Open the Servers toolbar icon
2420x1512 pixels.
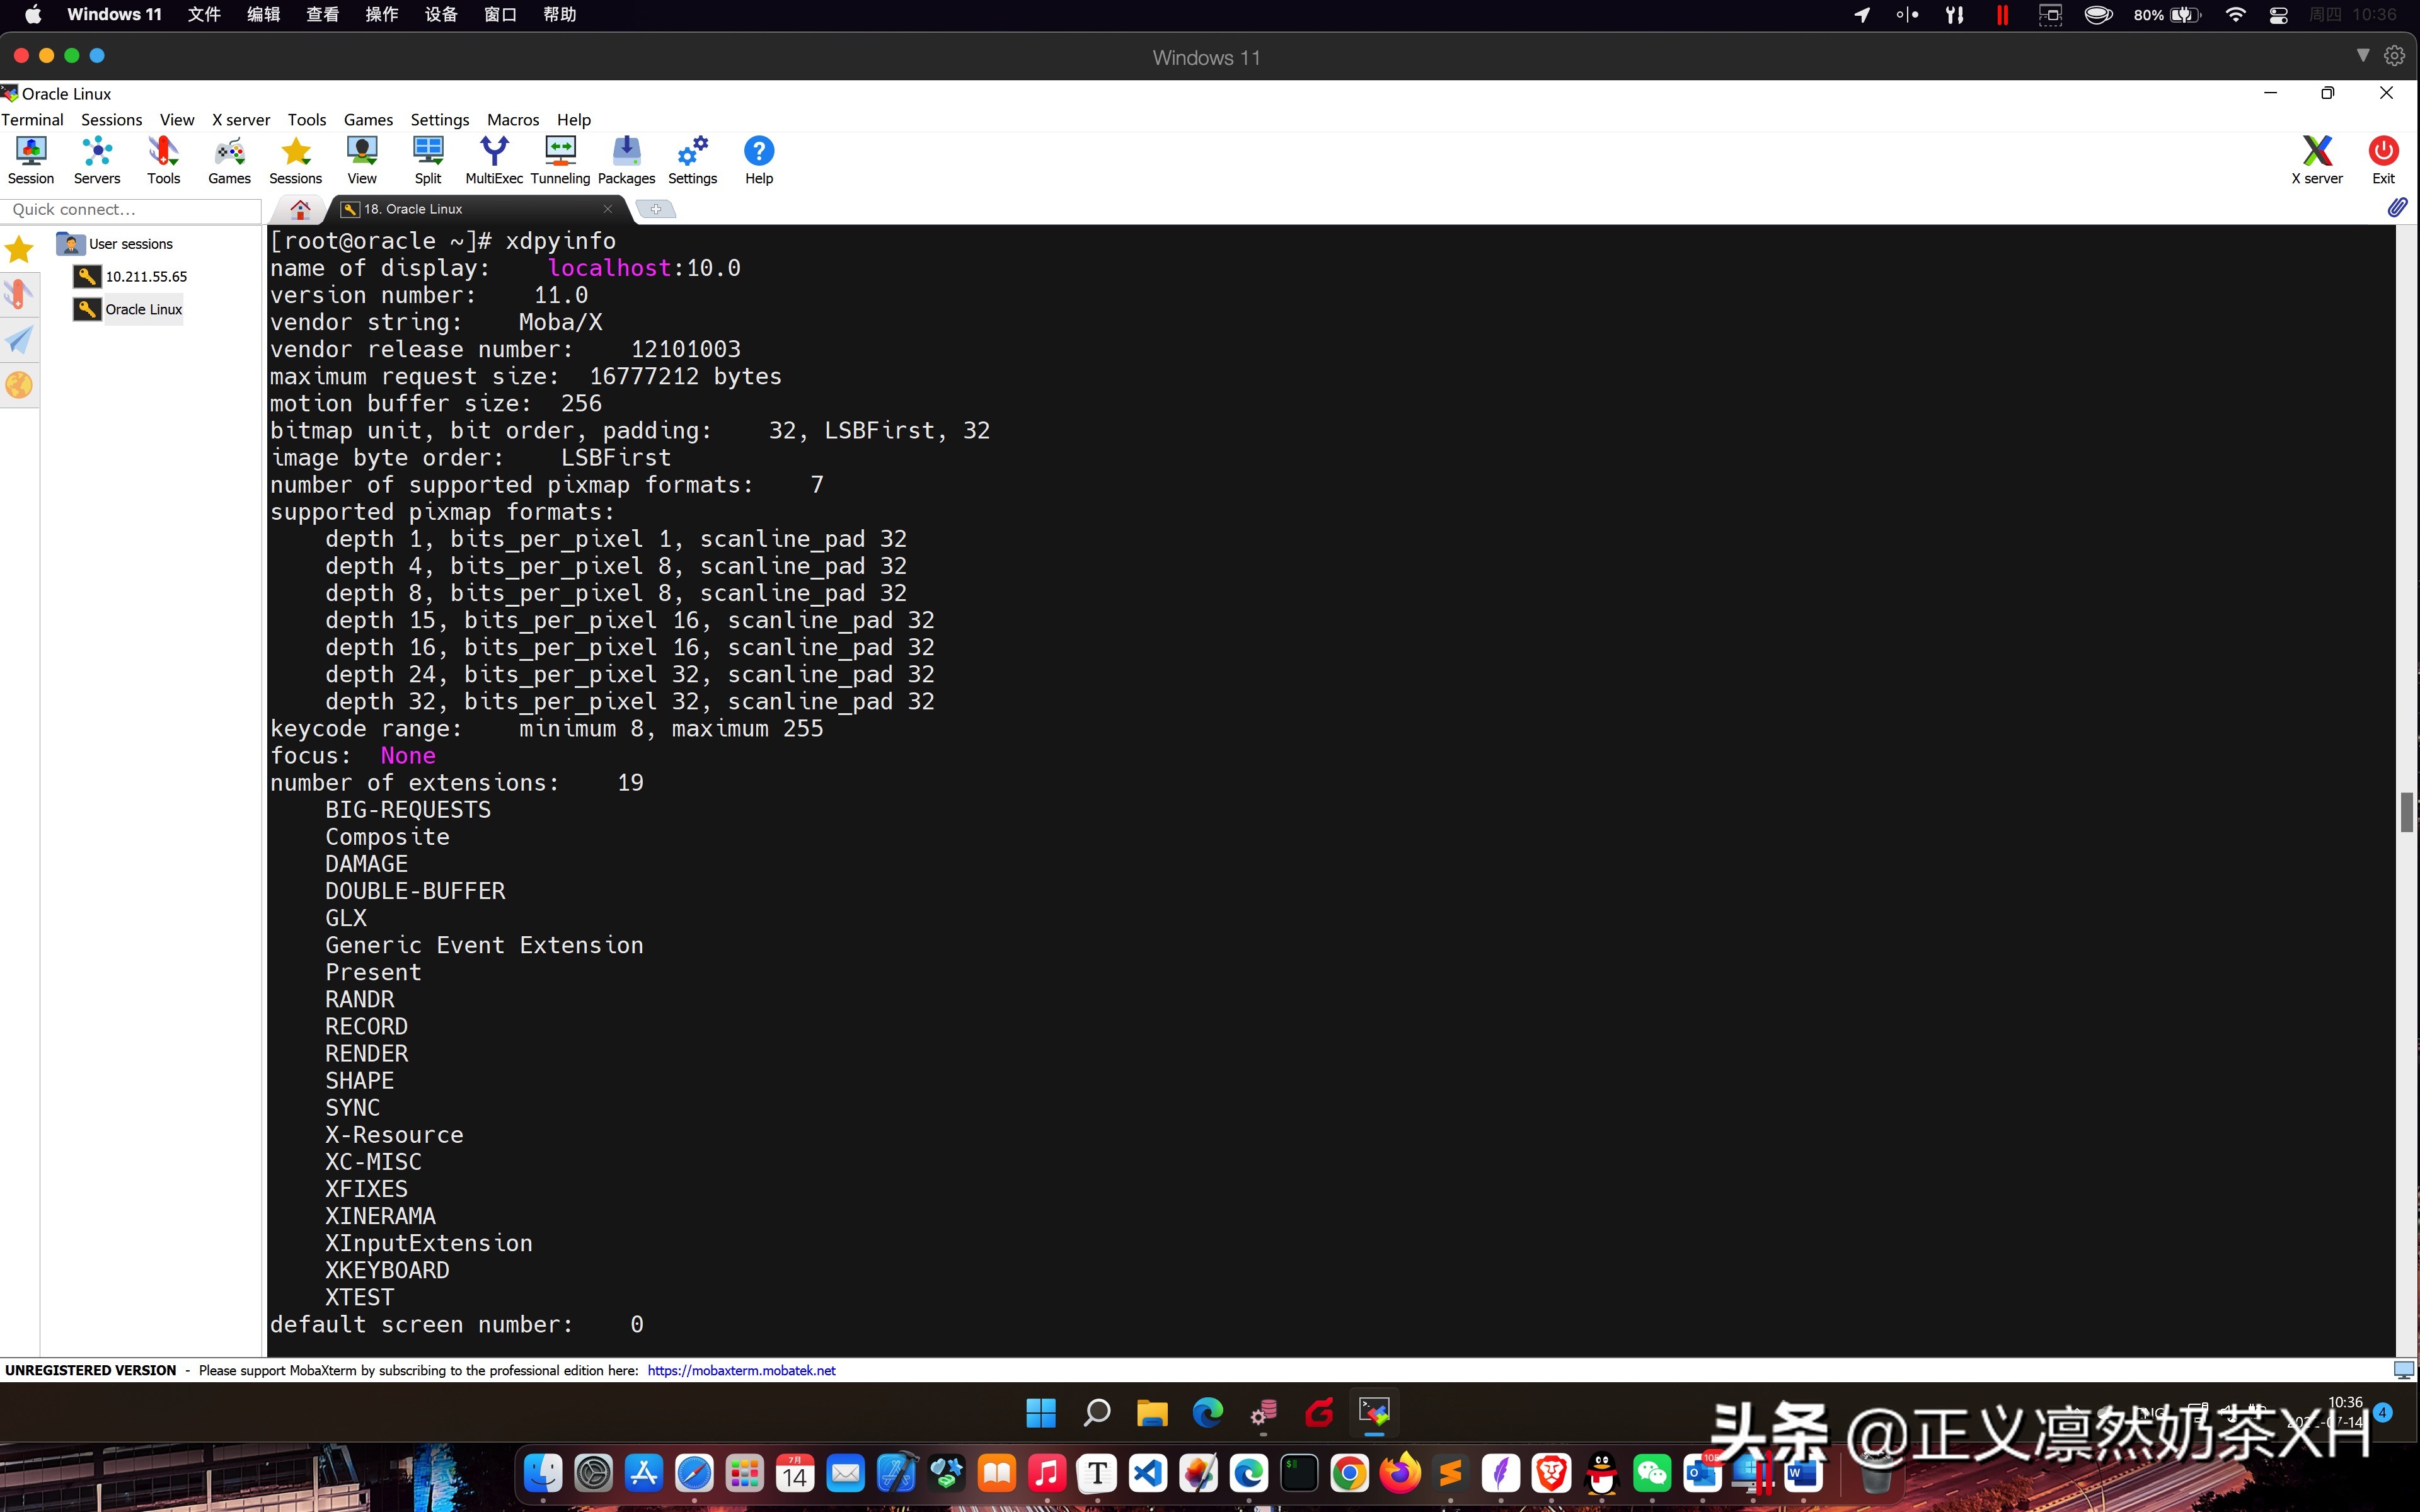(96, 158)
